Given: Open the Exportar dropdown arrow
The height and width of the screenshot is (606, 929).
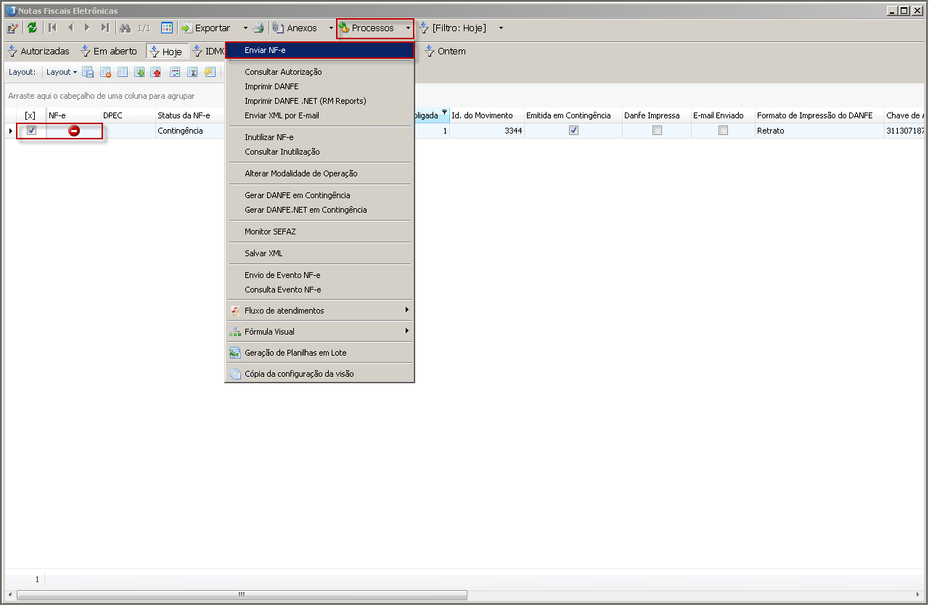Looking at the screenshot, I should click(x=245, y=28).
